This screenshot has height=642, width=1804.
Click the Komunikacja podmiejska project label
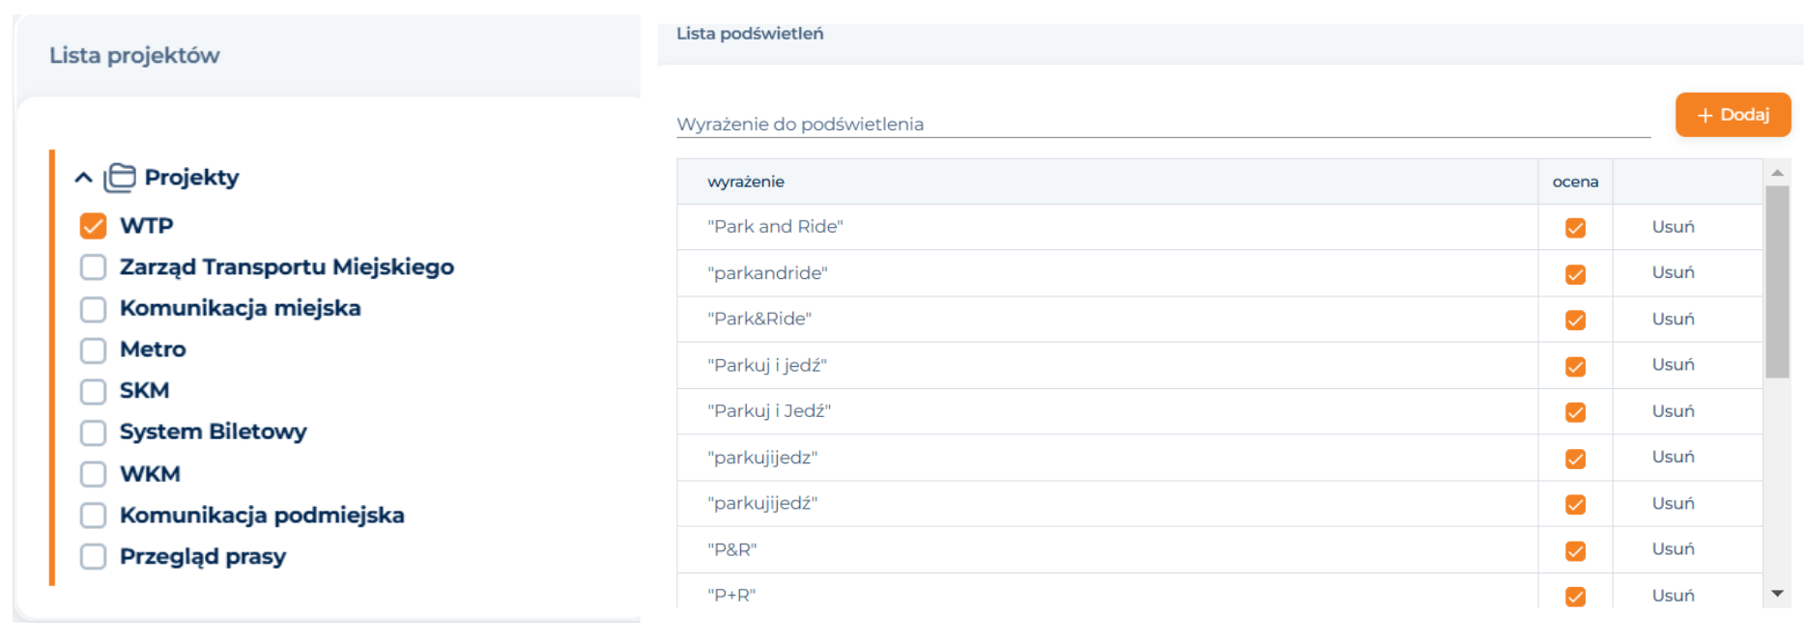click(x=262, y=516)
